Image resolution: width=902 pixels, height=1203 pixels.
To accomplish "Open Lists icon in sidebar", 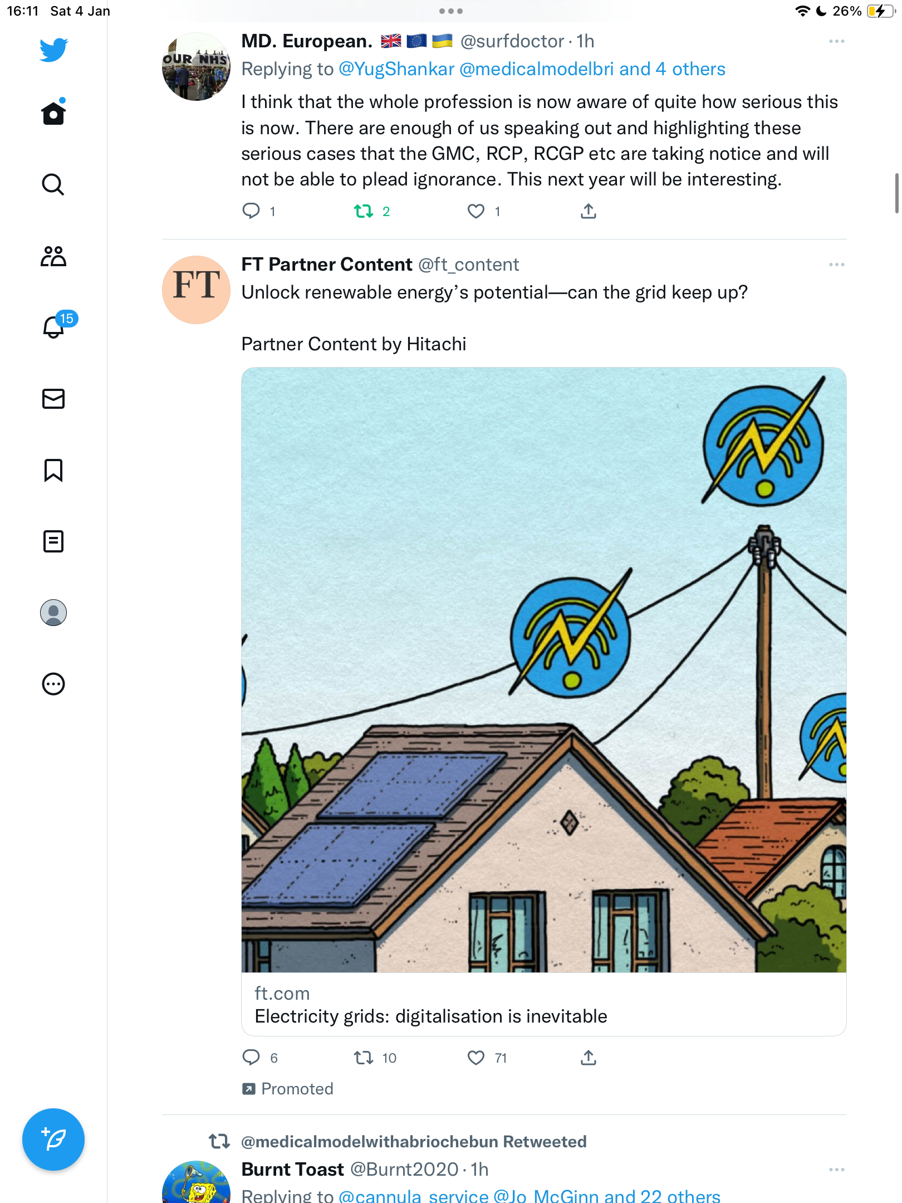I will coord(53,541).
